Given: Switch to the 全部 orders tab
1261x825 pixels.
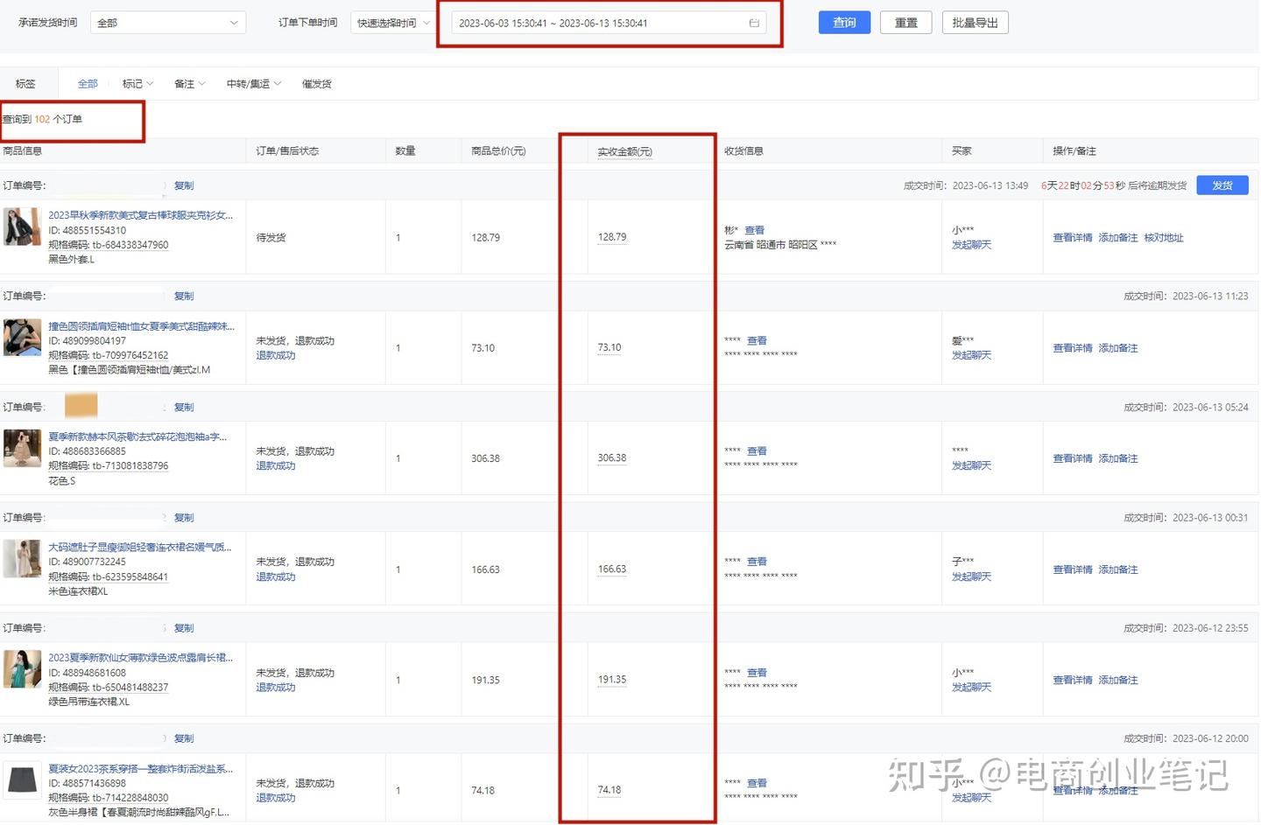Looking at the screenshot, I should point(88,83).
